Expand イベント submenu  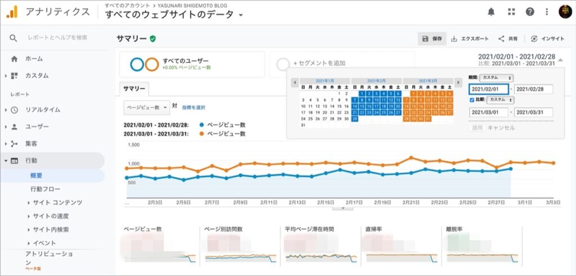(29, 243)
